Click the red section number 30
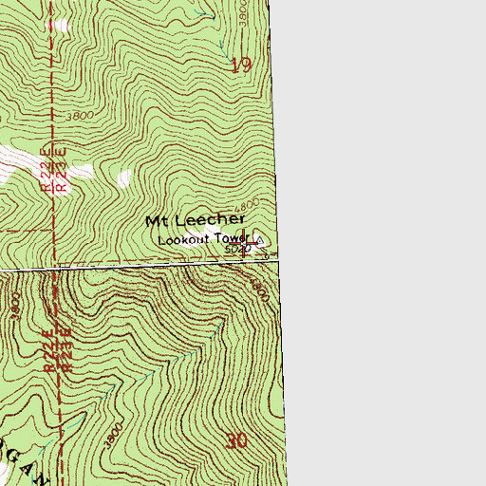This screenshot has height=486, width=486. 236,440
